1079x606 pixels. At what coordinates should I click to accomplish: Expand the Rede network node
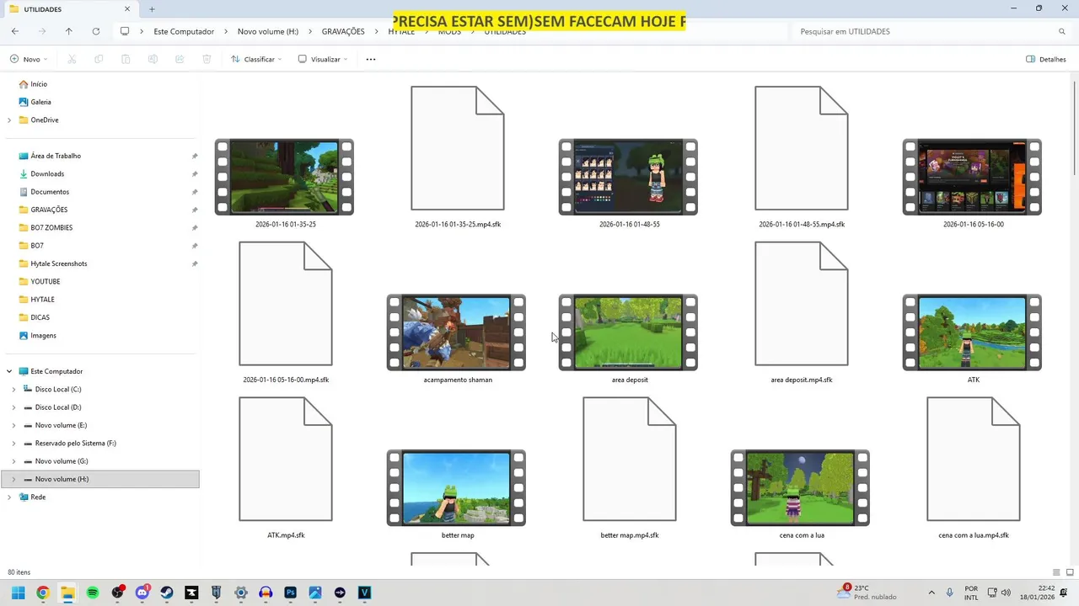coord(9,497)
